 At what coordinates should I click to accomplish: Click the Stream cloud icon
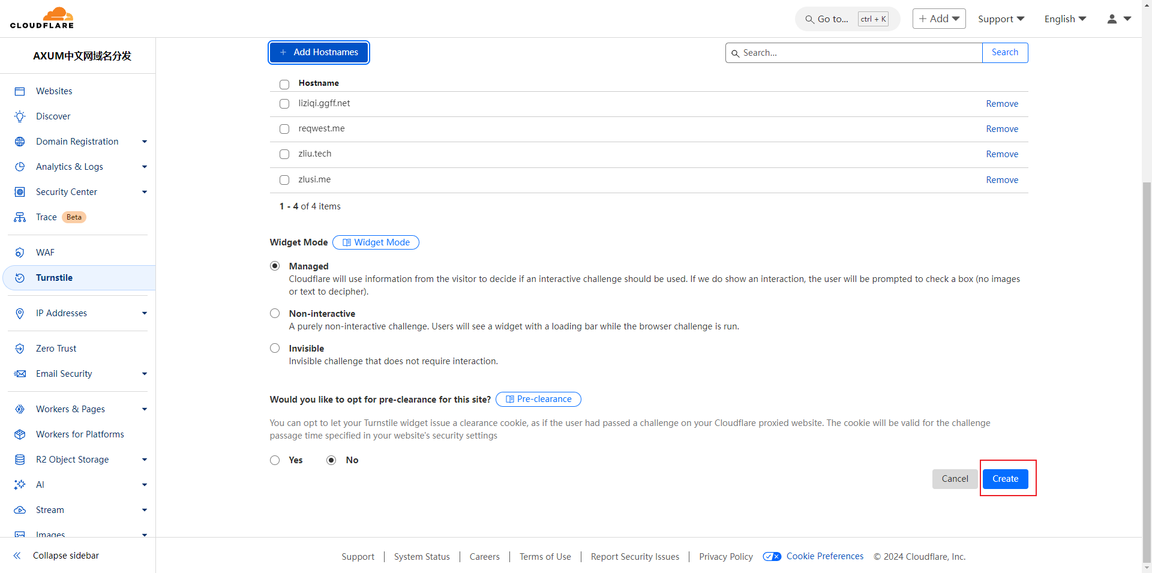tap(20, 510)
